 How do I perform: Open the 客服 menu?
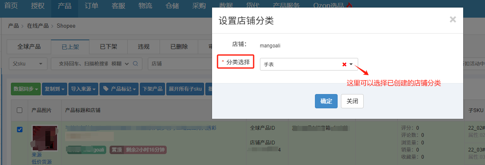(x=118, y=5)
